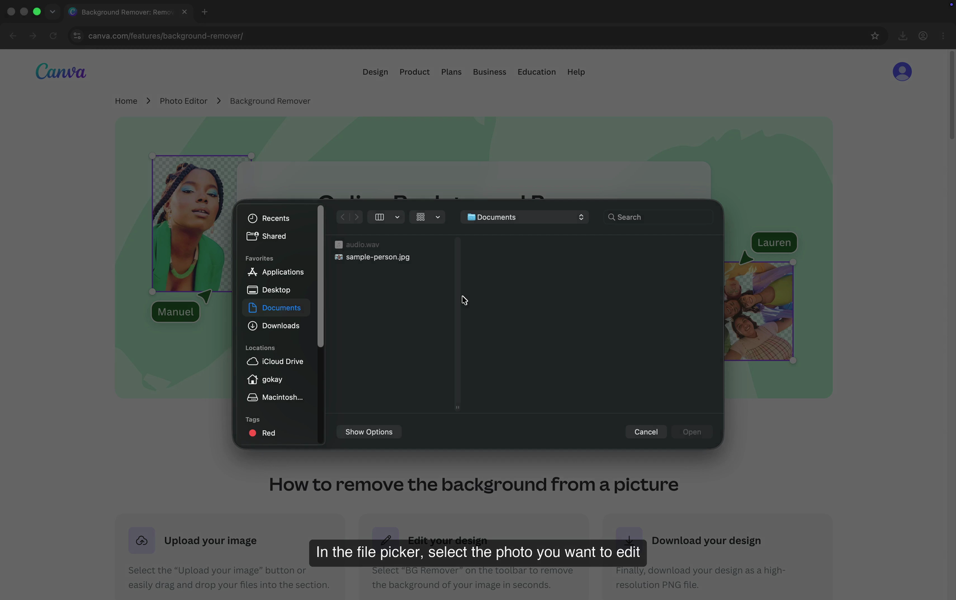Select the Background Remover browser tab
This screenshot has height=600, width=956.
127,12
